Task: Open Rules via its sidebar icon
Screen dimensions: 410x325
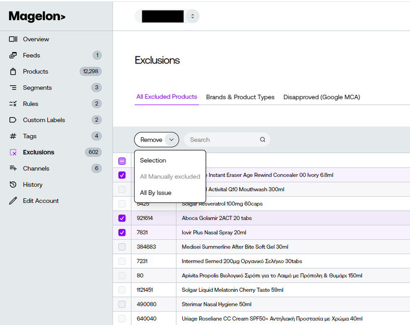Action: [13, 104]
